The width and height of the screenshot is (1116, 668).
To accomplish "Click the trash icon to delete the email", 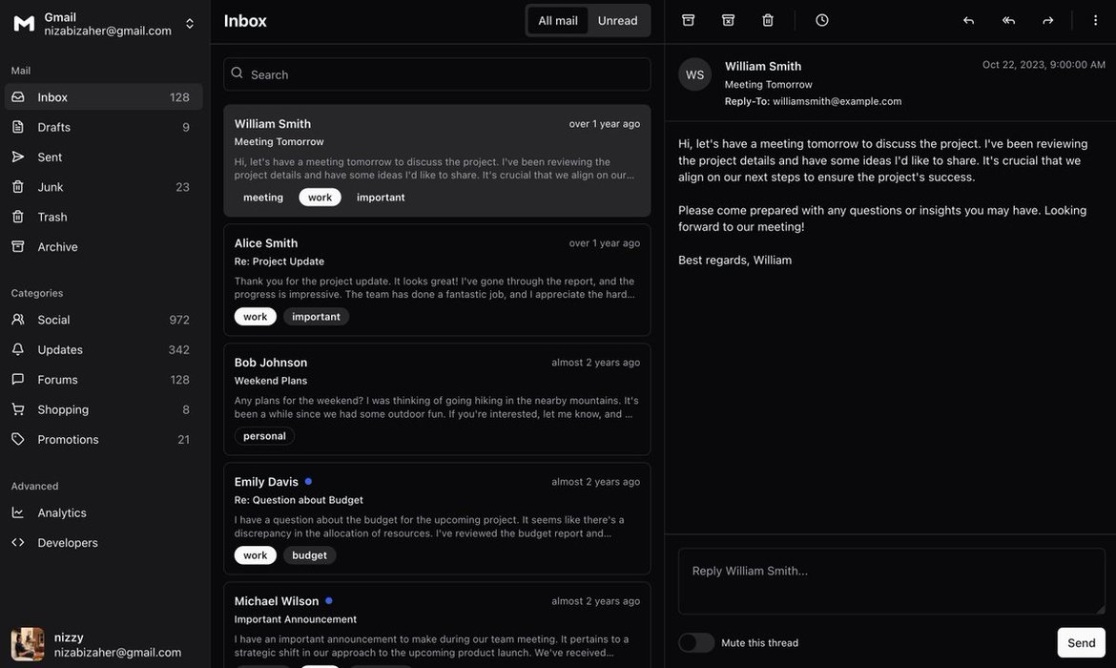I will [x=768, y=20].
